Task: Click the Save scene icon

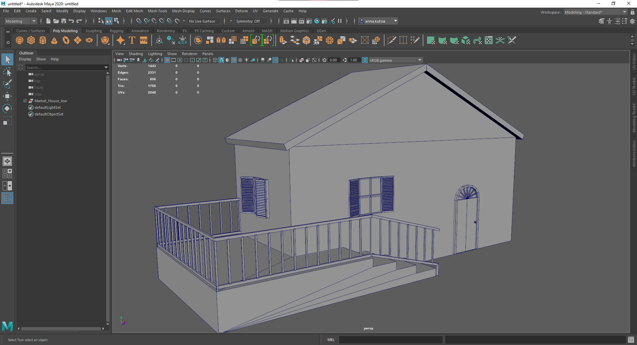Action: tap(64, 21)
